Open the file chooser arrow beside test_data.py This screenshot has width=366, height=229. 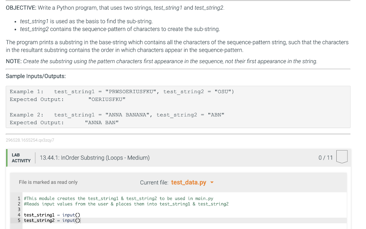click(212, 182)
